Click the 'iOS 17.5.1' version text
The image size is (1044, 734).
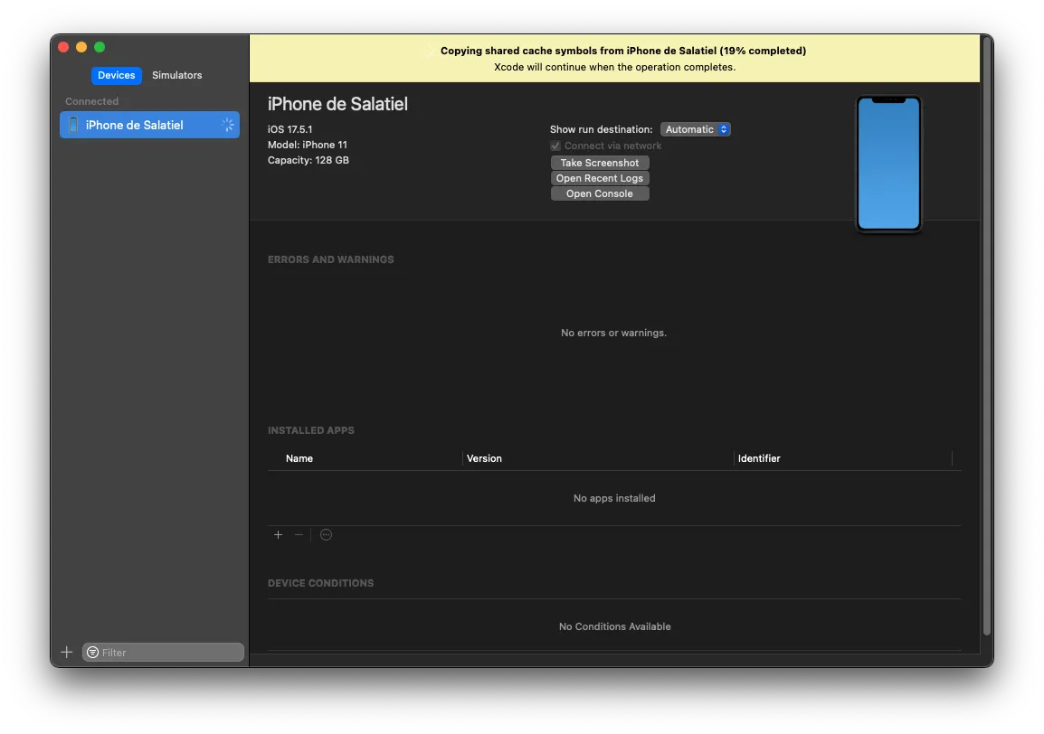289,129
